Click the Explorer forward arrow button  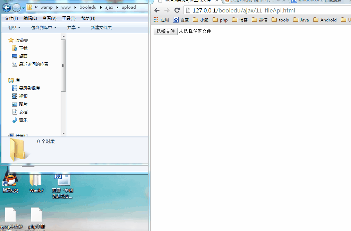(x=16, y=8)
